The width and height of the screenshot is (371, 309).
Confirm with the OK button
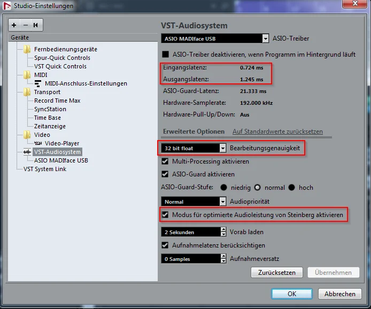[292, 293]
